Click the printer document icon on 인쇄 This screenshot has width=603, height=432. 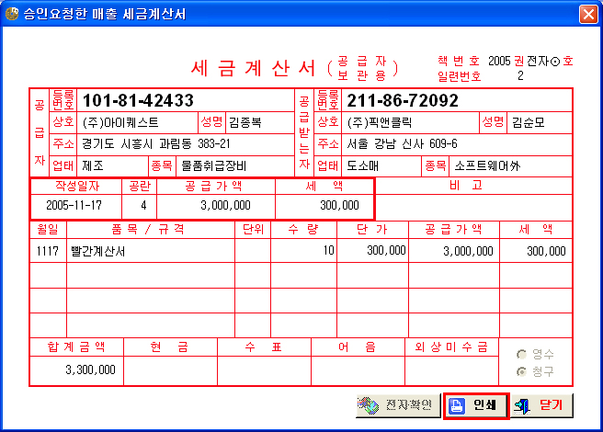click(x=457, y=405)
